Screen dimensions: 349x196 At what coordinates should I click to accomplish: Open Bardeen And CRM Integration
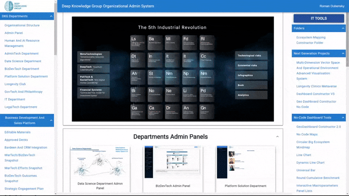(x=26, y=148)
